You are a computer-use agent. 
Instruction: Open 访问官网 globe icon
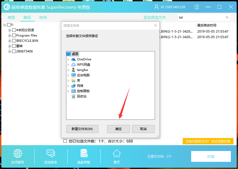(x=18, y=153)
